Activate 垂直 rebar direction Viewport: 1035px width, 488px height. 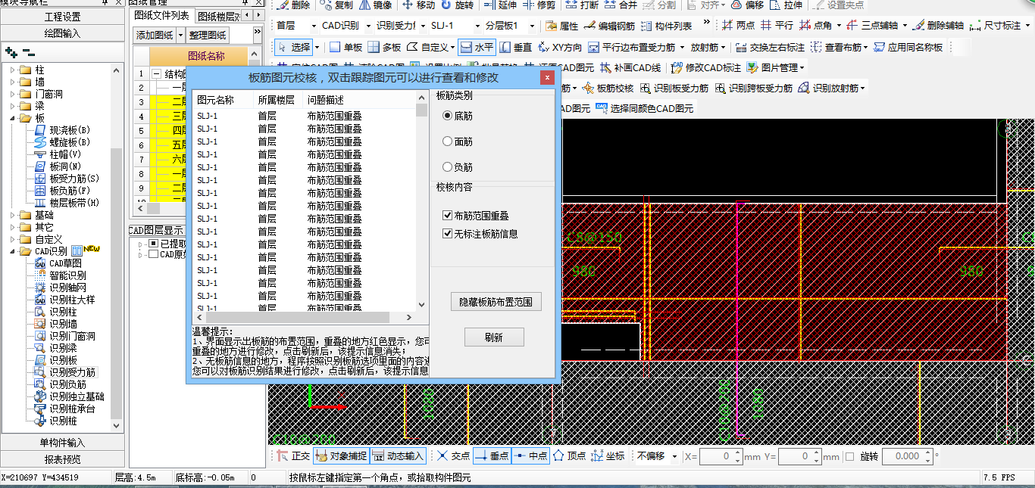516,47
